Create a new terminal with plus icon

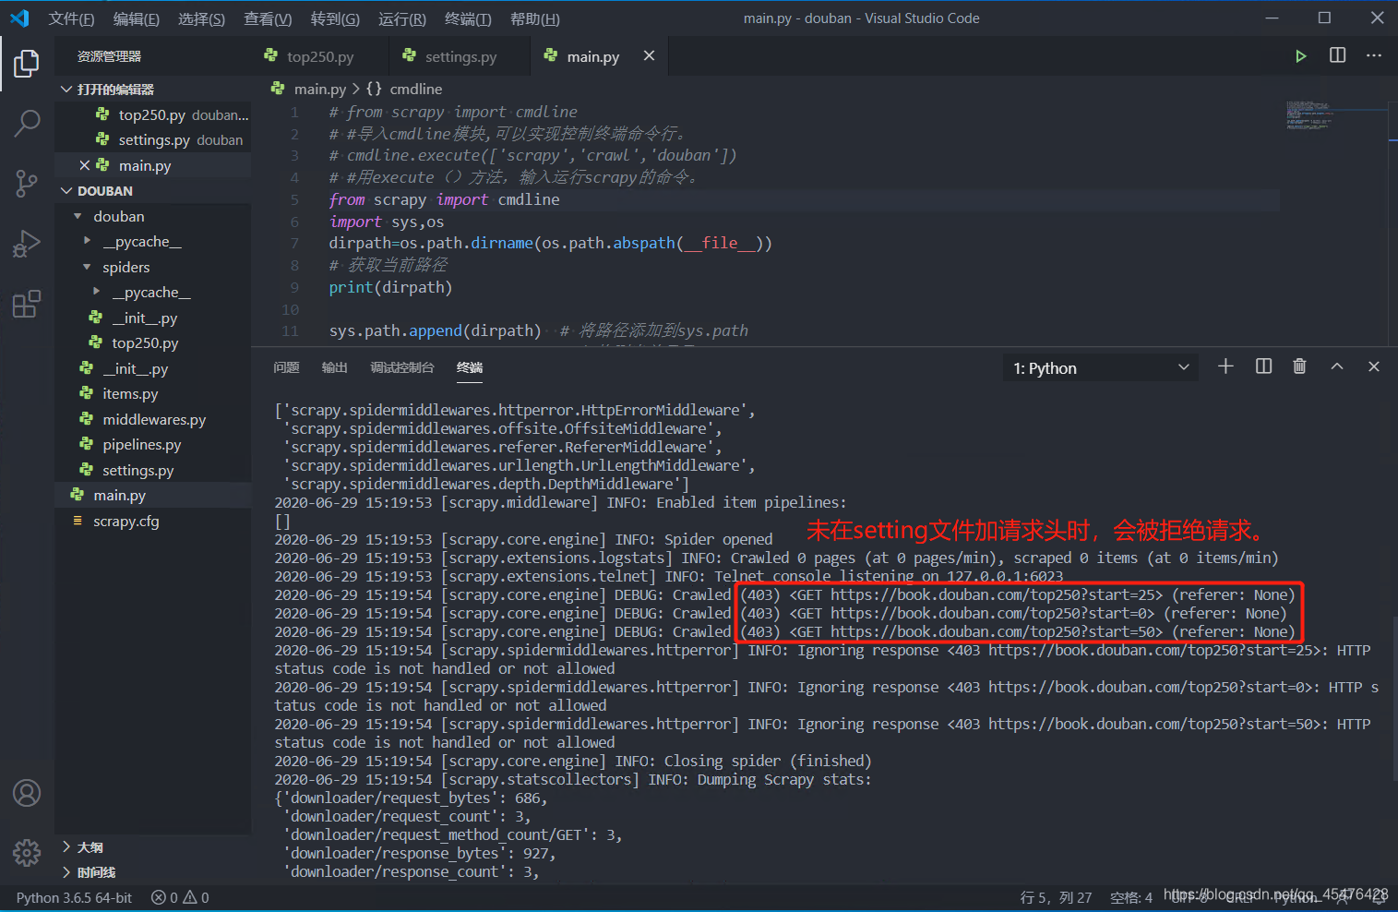coord(1225,366)
